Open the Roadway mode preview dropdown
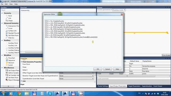Viewport: 171px width, 96px height. point(119,10)
